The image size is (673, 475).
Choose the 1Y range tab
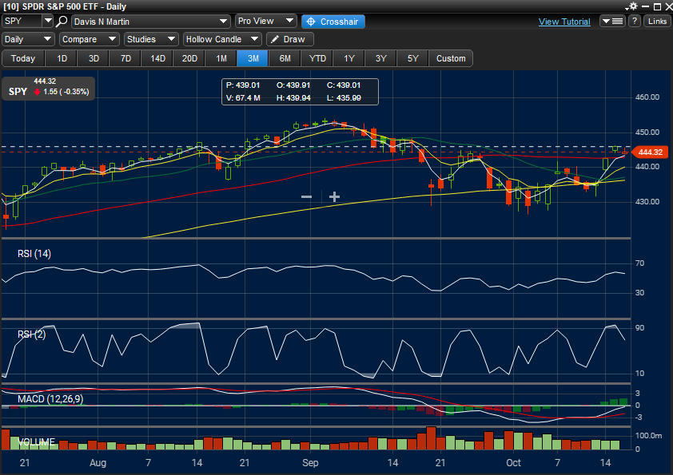click(x=349, y=58)
